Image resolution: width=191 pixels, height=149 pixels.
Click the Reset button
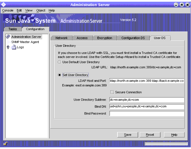click(x=150, y=135)
